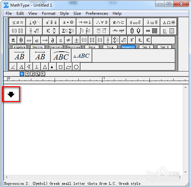This screenshot has width=191, height=187.
Task: Open the Size menu
Action: (x=77, y=13)
